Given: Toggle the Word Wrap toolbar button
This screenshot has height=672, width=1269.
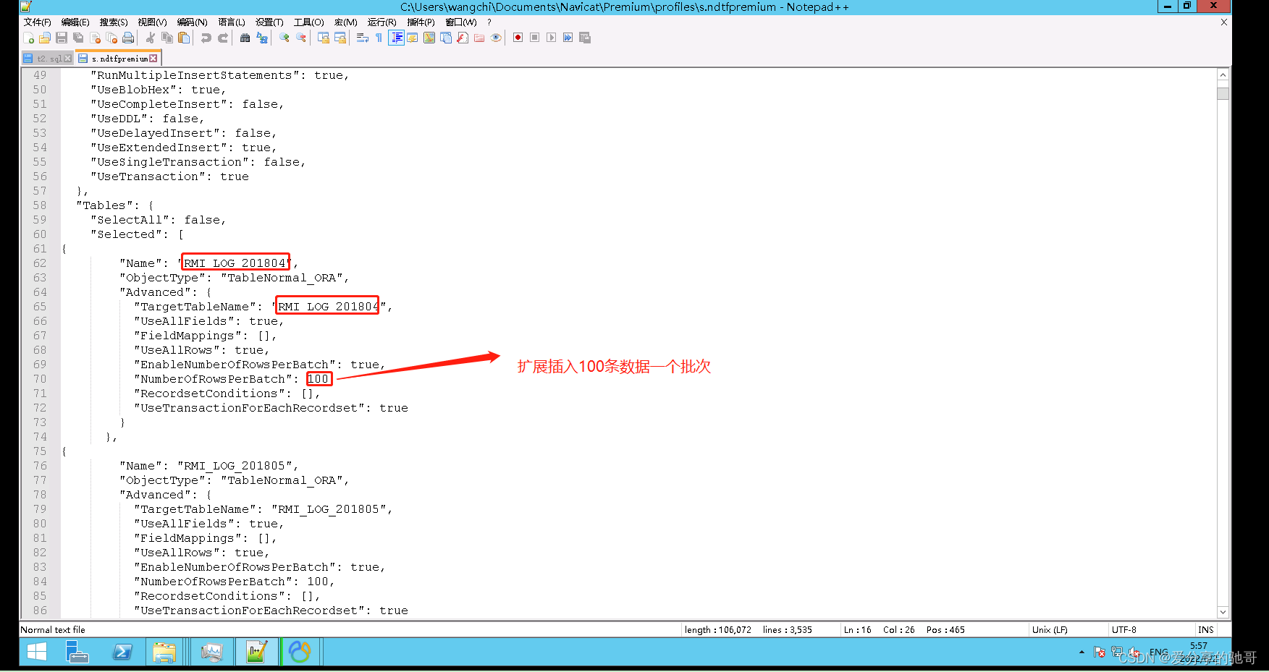Looking at the screenshot, I should coord(363,38).
